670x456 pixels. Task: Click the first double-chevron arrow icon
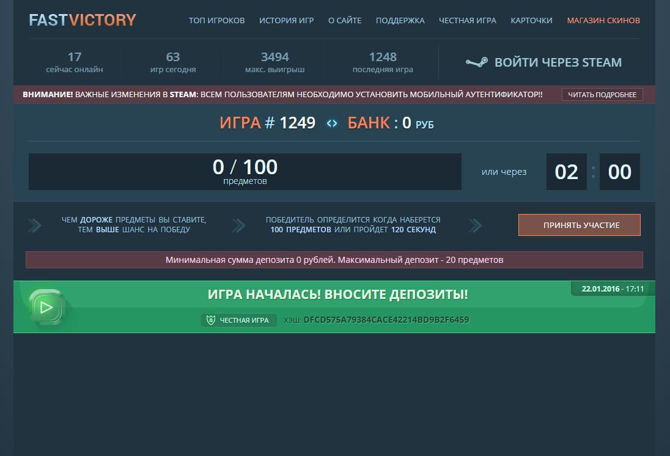pyautogui.click(x=35, y=226)
